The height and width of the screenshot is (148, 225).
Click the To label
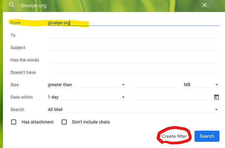point(13,35)
